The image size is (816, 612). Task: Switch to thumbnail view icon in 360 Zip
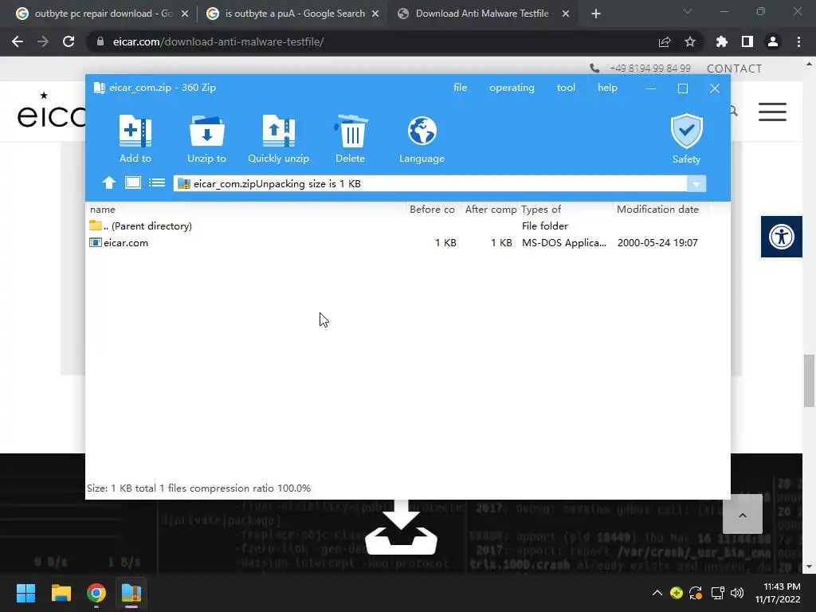[133, 182]
